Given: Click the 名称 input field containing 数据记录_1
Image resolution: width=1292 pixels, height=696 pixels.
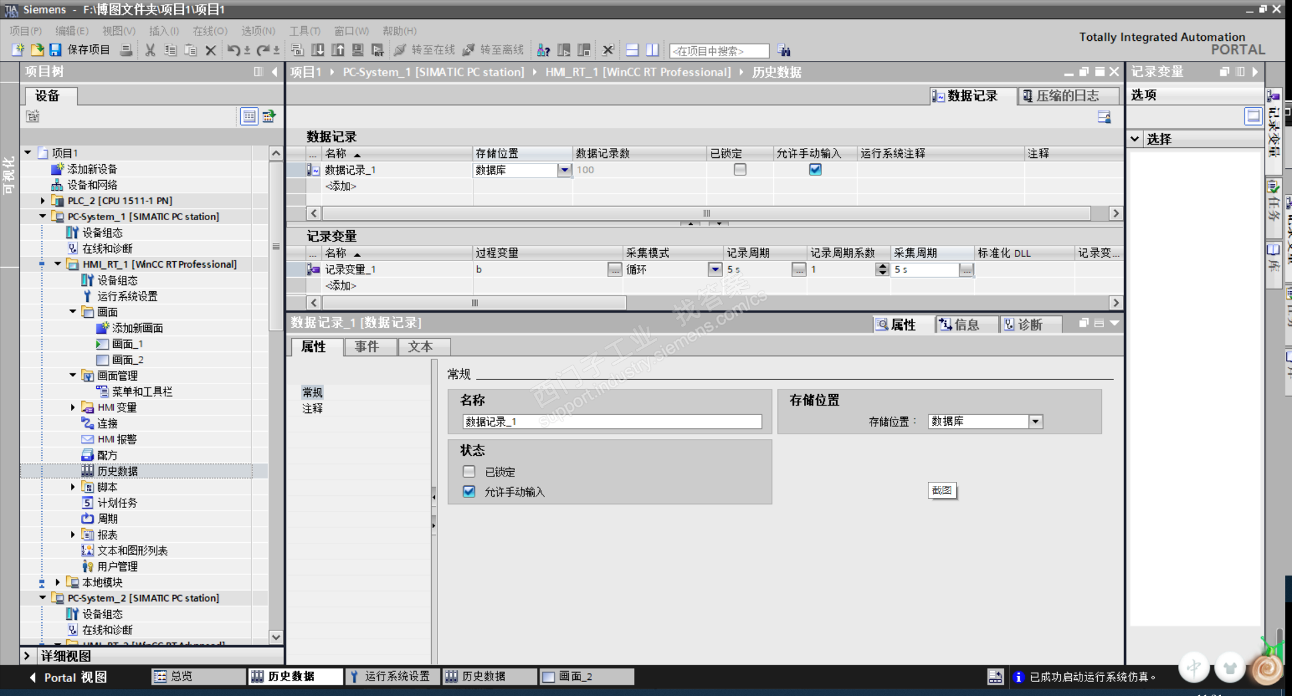Looking at the screenshot, I should tap(612, 422).
